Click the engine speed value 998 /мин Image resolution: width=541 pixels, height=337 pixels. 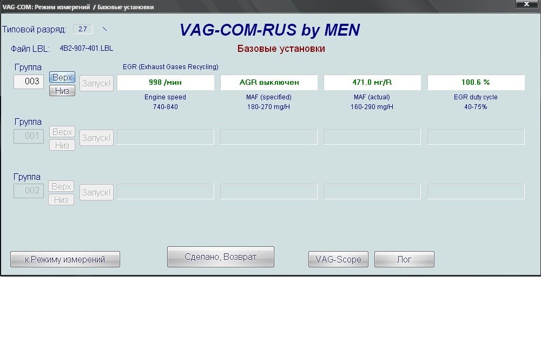click(166, 82)
